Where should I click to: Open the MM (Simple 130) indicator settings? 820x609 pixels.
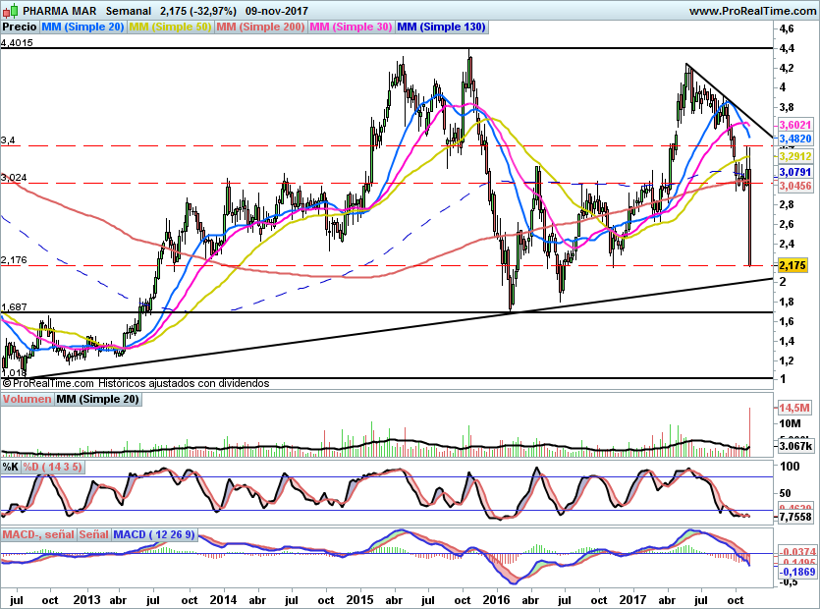pyautogui.click(x=442, y=28)
